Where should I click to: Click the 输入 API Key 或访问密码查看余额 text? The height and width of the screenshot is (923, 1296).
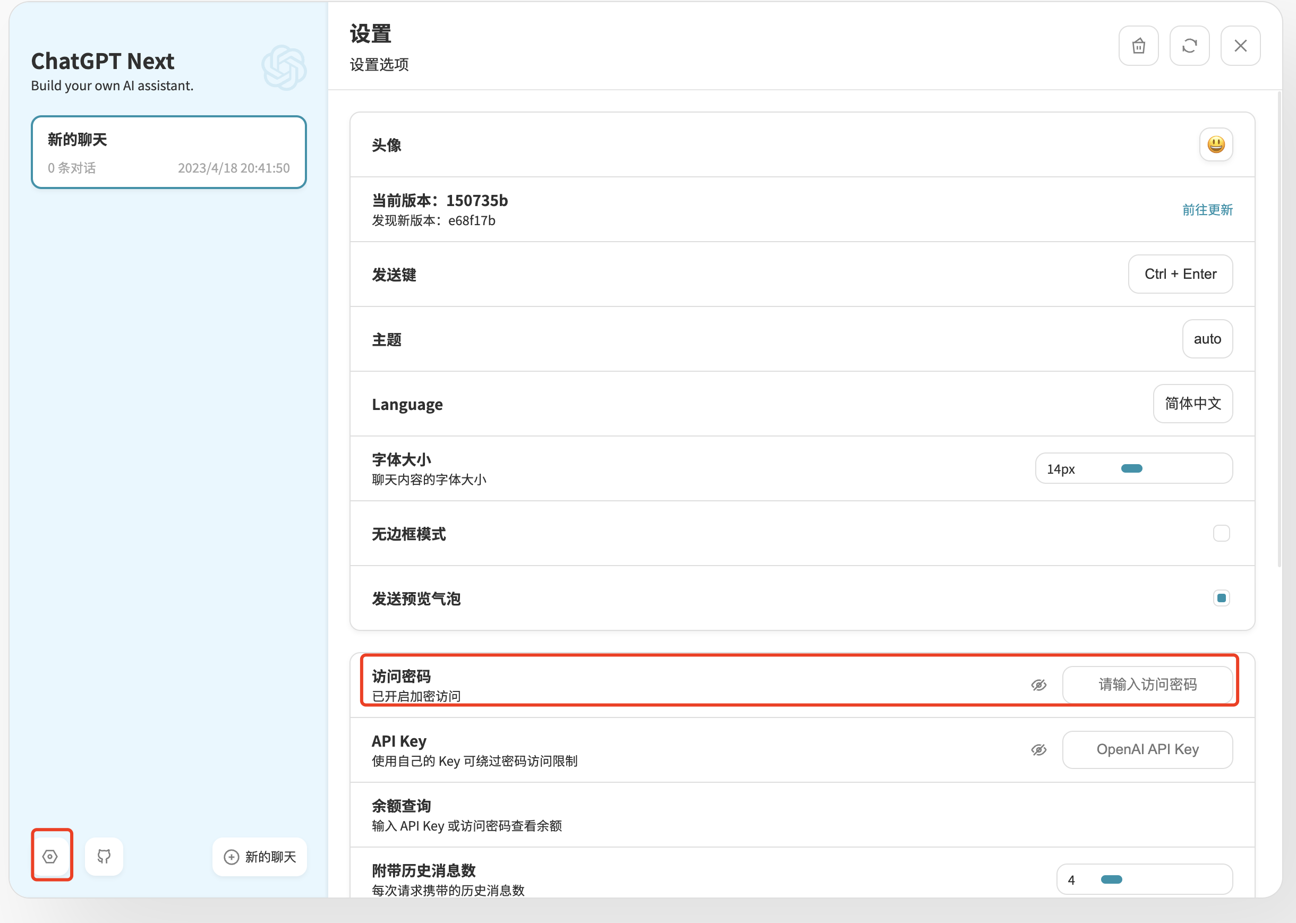pos(467,826)
